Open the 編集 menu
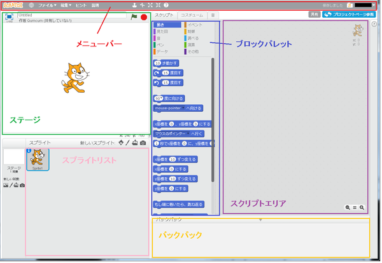The image size is (382, 263). point(66,5)
